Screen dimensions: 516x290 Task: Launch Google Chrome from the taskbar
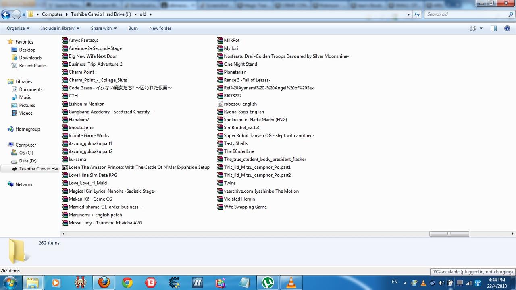click(127, 283)
